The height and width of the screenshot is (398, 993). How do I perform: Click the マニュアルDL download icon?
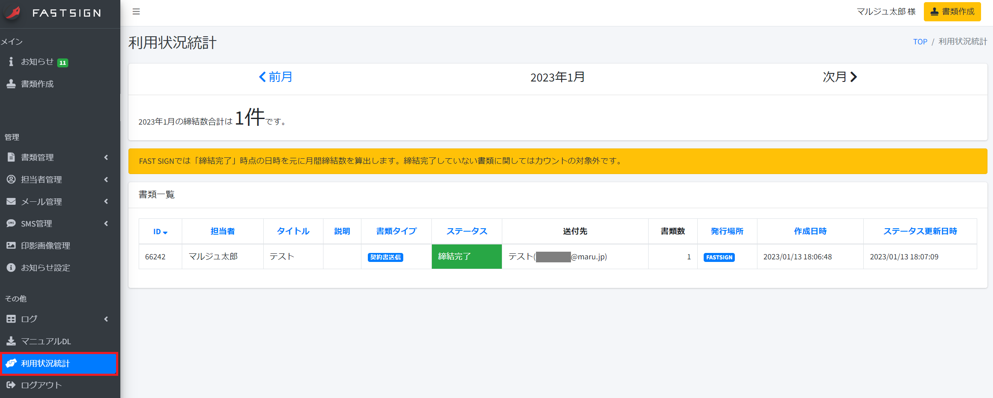[x=11, y=341]
